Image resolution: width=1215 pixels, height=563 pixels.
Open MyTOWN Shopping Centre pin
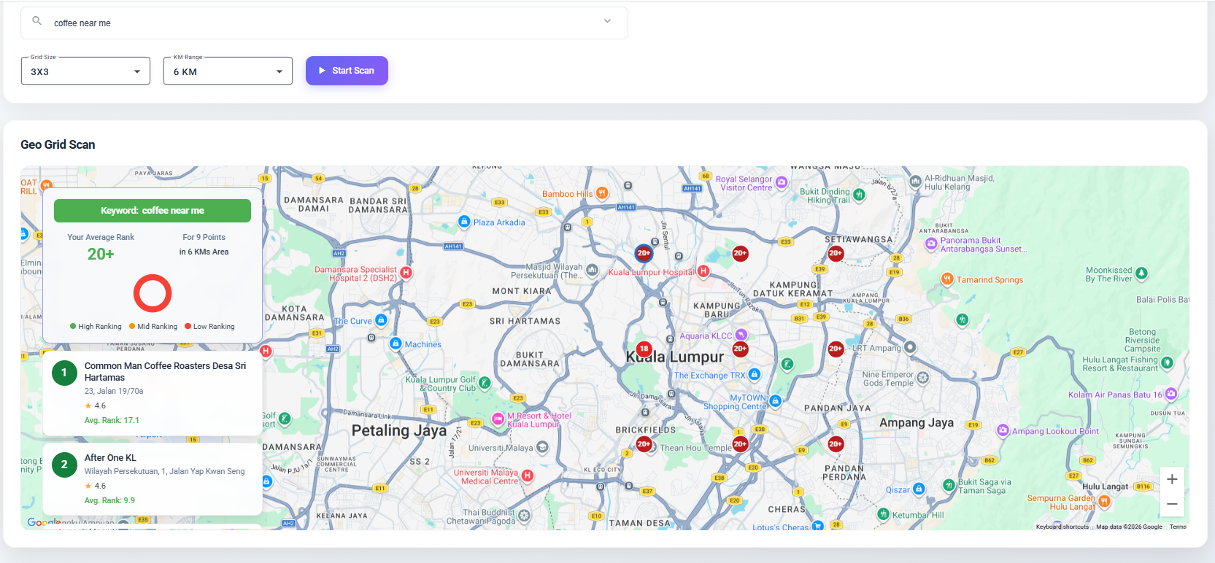pyautogui.click(x=776, y=400)
